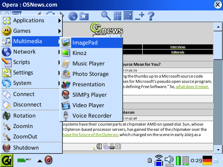
Task: Click the green keyboard input method icon
Action: (x=24, y=160)
